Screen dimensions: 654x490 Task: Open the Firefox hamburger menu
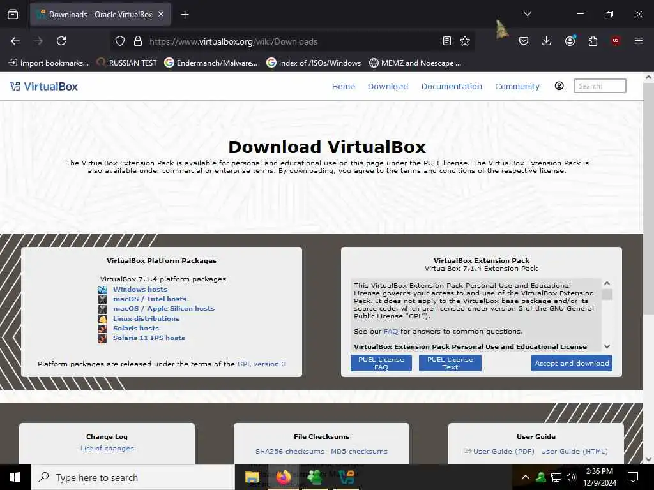[x=639, y=41]
